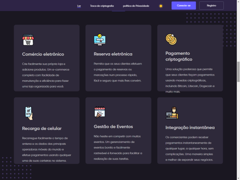The width and height of the screenshot is (240, 180).
Task: Click the crypto payment gold coins icon
Action: [x=171, y=39]
